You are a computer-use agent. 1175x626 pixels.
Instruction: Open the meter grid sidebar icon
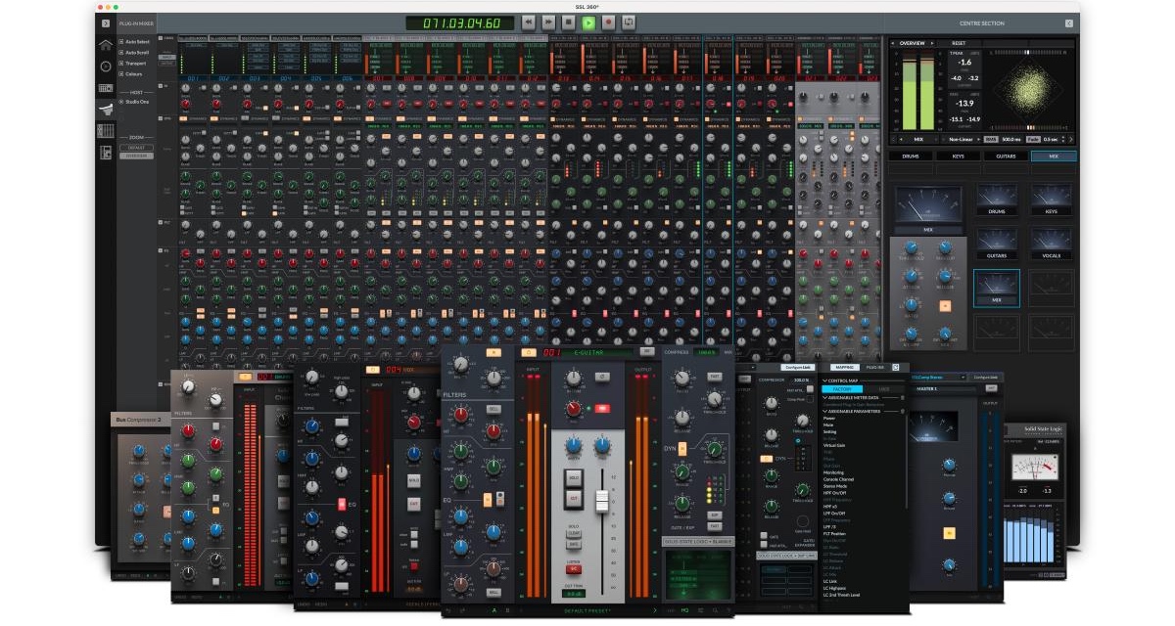point(106,130)
